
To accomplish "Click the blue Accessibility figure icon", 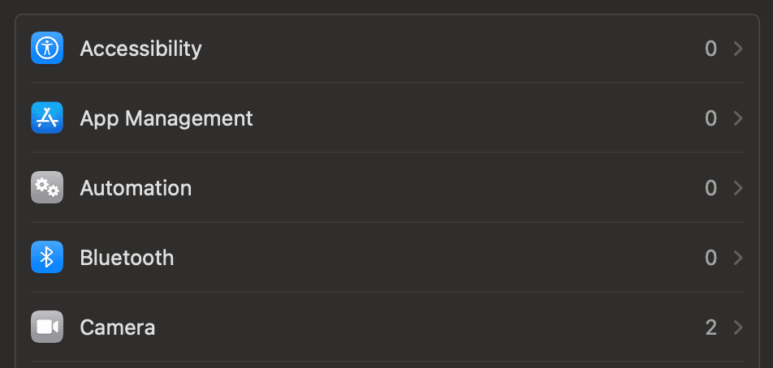I will [x=47, y=49].
